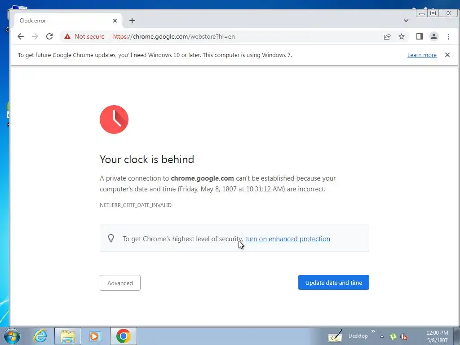Click the forward navigation arrow
The image size is (460, 345).
click(35, 36)
